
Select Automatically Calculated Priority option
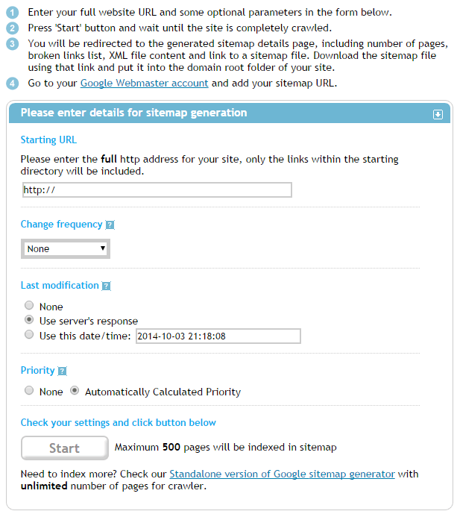[75, 391]
